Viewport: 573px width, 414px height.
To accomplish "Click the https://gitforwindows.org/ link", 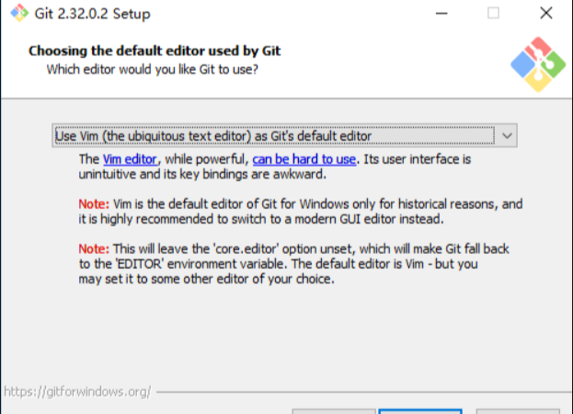I will pos(77,392).
